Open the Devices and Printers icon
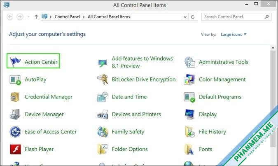278x166 pixels. [x=103, y=115]
